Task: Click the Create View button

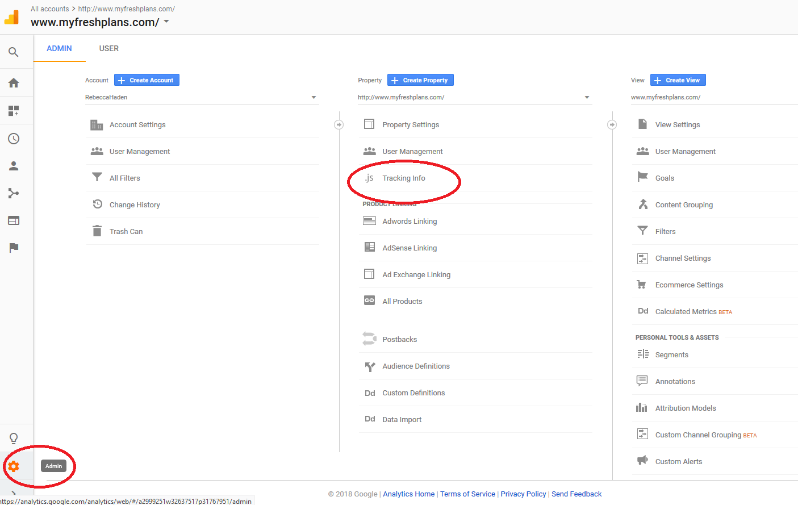Action: pos(678,80)
